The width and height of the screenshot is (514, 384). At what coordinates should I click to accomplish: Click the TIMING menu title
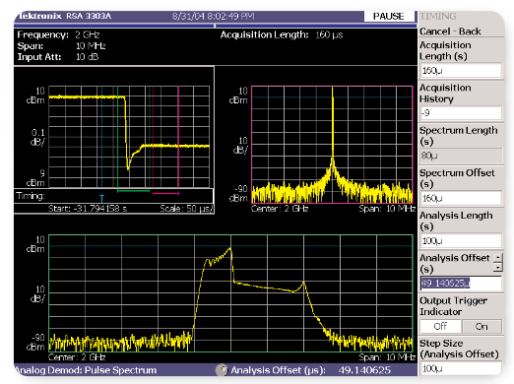click(x=438, y=16)
